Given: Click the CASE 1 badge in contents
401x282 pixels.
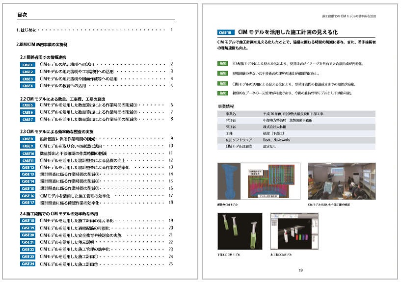Looking at the screenshot, I should [27, 65].
